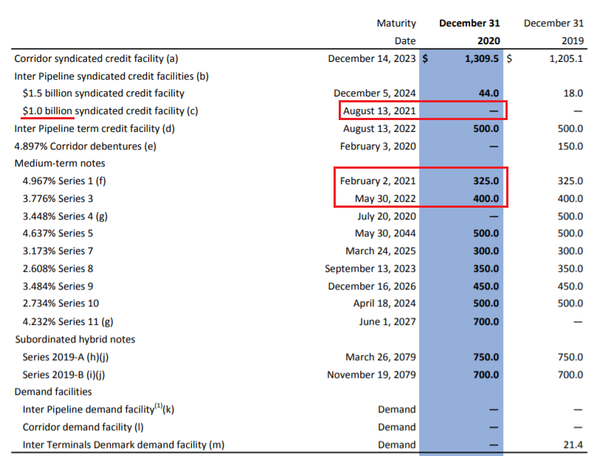This screenshot has width=611, height=456.
Task: Click 'Inter Pipeline demand facility (k)' label
Action: pos(98,409)
